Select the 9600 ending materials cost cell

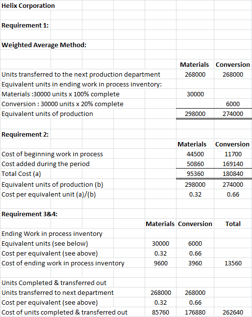pyautogui.click(x=161, y=263)
